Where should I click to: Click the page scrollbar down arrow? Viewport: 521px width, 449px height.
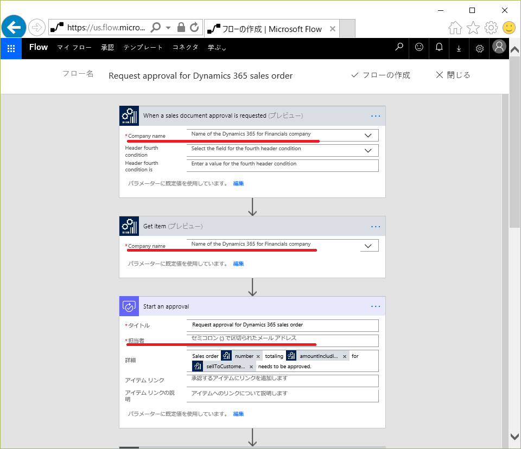click(x=514, y=437)
